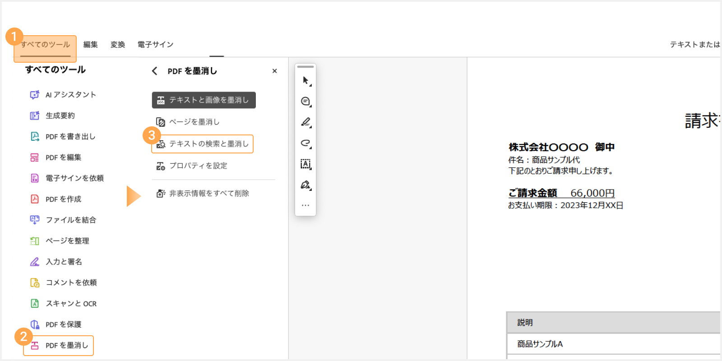The image size is (722, 361).
Task: Click the スキャンと OCR icon
Action: click(35, 303)
